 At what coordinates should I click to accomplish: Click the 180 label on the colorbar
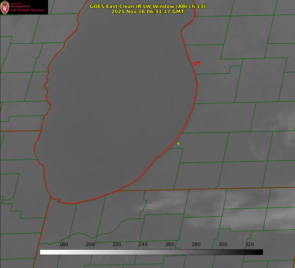tap(64, 244)
